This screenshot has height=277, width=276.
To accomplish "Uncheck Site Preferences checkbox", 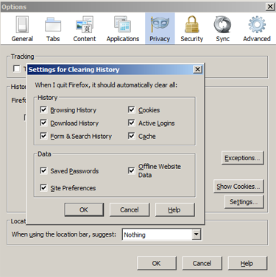I will click(43, 187).
